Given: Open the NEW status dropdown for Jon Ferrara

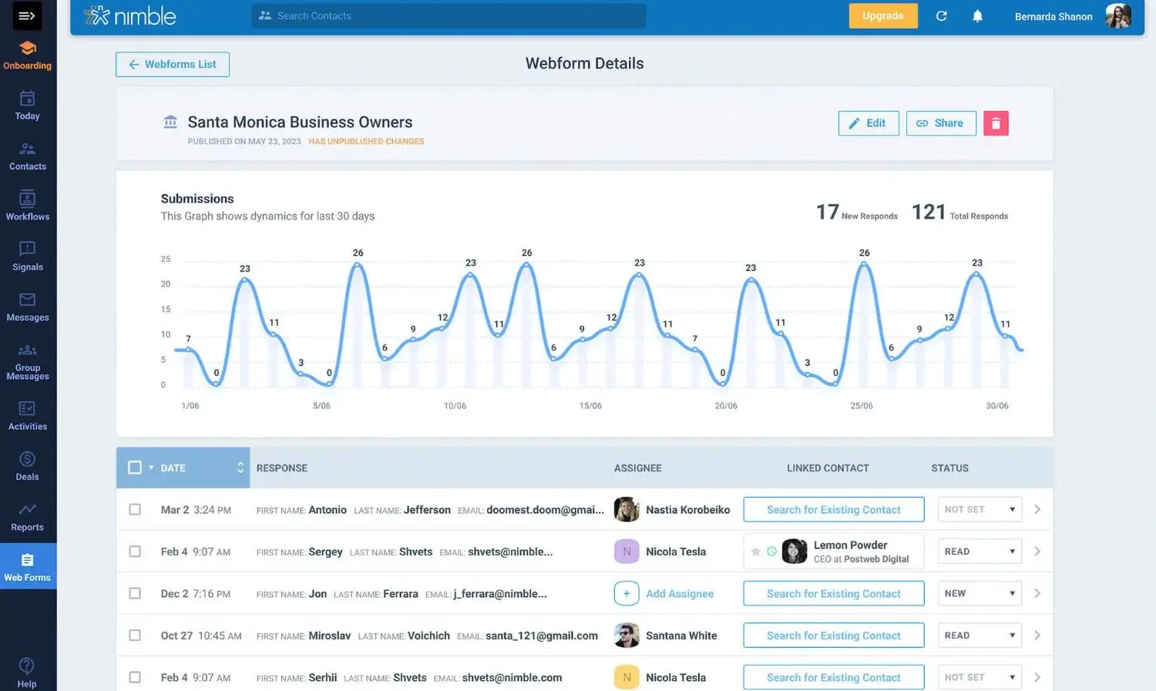Looking at the screenshot, I should click(980, 594).
